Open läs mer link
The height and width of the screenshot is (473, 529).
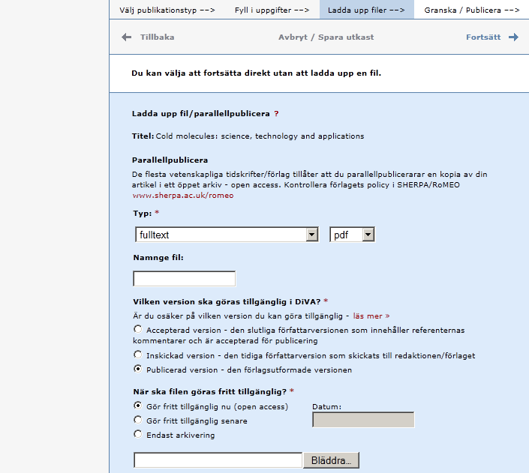point(371,316)
